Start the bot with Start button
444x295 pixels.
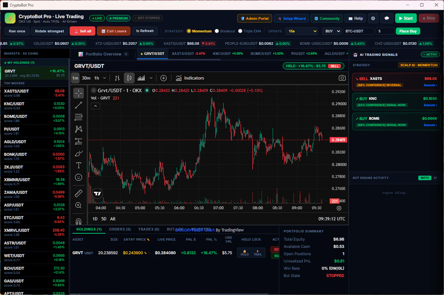(406, 18)
